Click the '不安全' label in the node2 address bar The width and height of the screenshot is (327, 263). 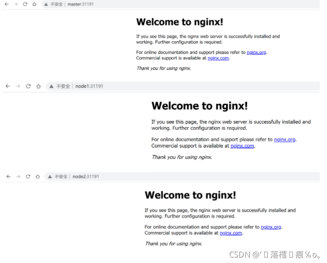(61, 177)
